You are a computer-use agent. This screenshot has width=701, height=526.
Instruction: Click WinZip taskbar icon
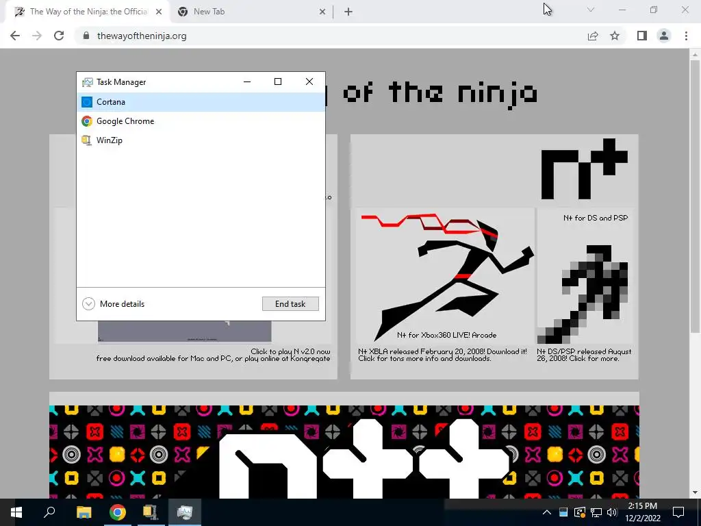(x=151, y=512)
